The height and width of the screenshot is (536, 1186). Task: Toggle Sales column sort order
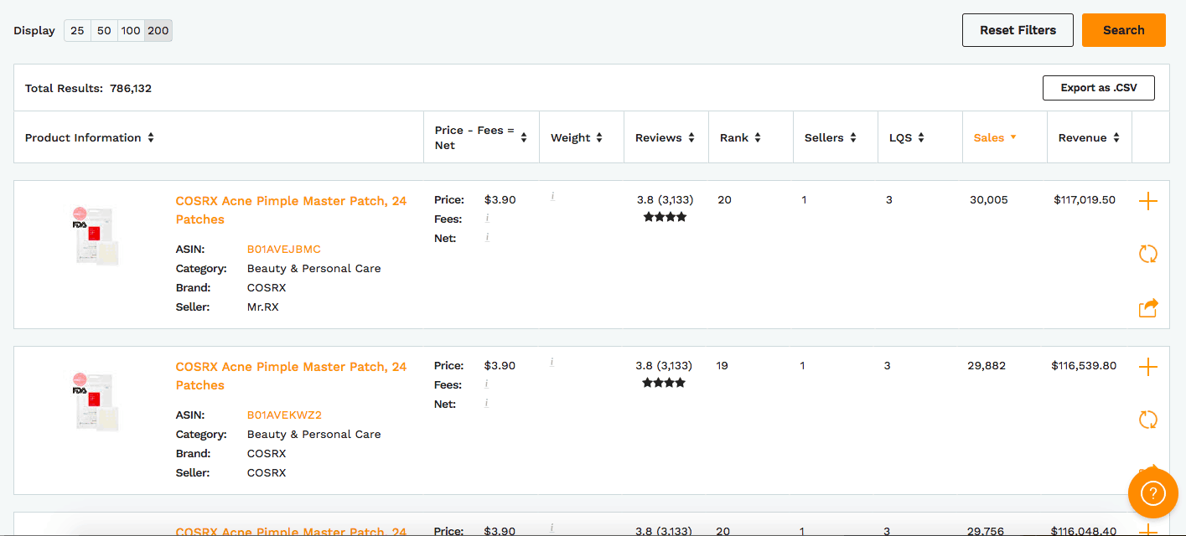[x=995, y=137]
